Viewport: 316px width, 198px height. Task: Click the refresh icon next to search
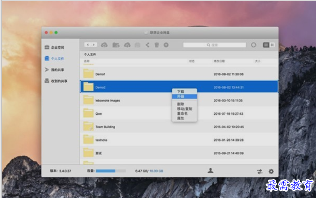point(254,45)
